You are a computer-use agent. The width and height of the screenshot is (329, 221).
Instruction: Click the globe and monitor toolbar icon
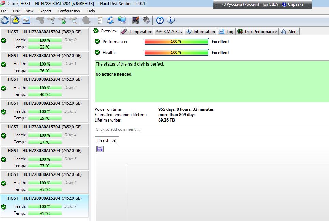pyautogui.click(x=122, y=20)
